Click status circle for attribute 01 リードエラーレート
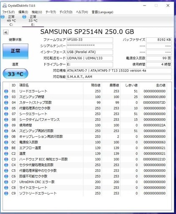This screenshot has height=214, width=176. point(6,92)
